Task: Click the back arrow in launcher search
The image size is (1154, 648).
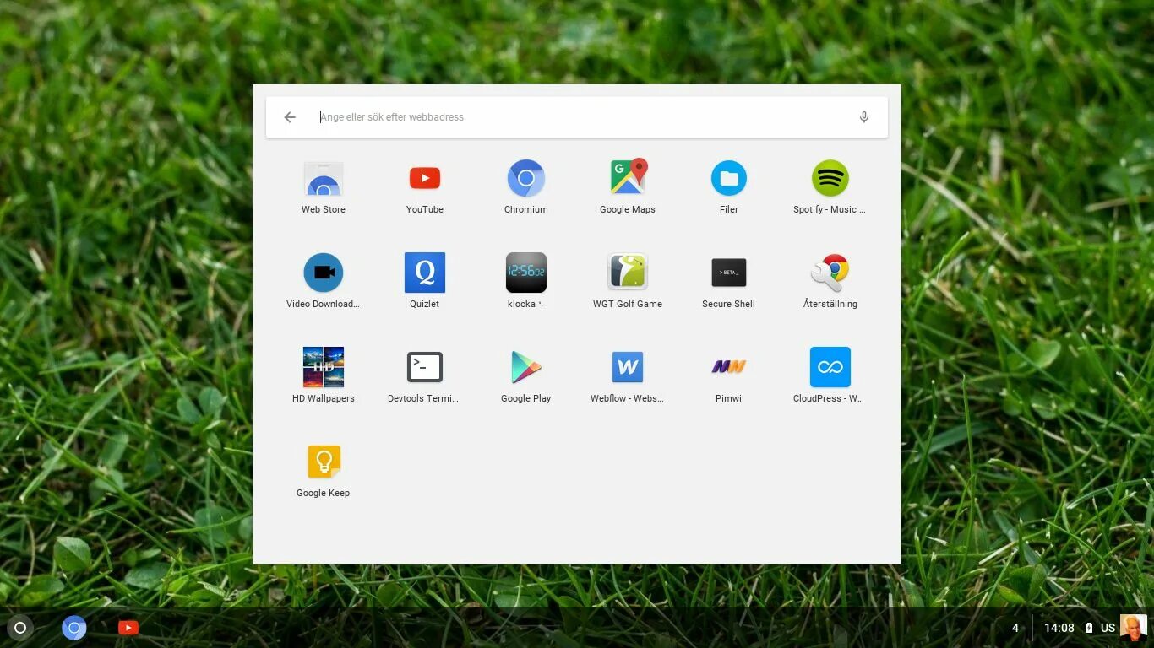Action: pos(290,117)
